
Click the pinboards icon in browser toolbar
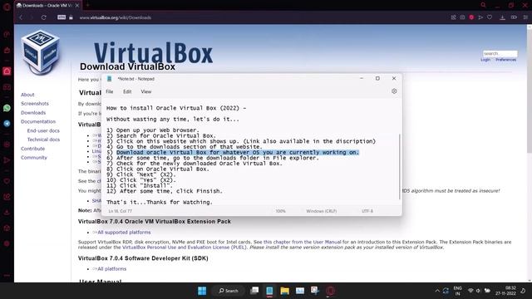point(453,17)
